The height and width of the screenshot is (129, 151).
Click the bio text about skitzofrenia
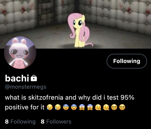coord(70,102)
